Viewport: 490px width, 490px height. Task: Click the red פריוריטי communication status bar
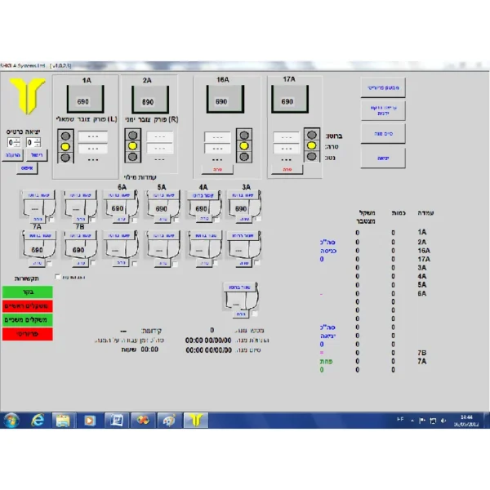coord(27,333)
